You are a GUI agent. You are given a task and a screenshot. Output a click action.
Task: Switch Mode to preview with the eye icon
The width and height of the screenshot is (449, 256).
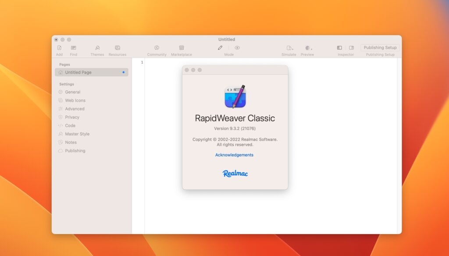237,47
